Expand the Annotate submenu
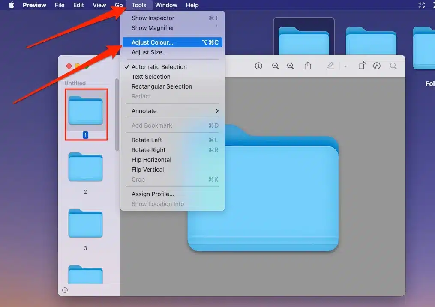 pyautogui.click(x=172, y=111)
